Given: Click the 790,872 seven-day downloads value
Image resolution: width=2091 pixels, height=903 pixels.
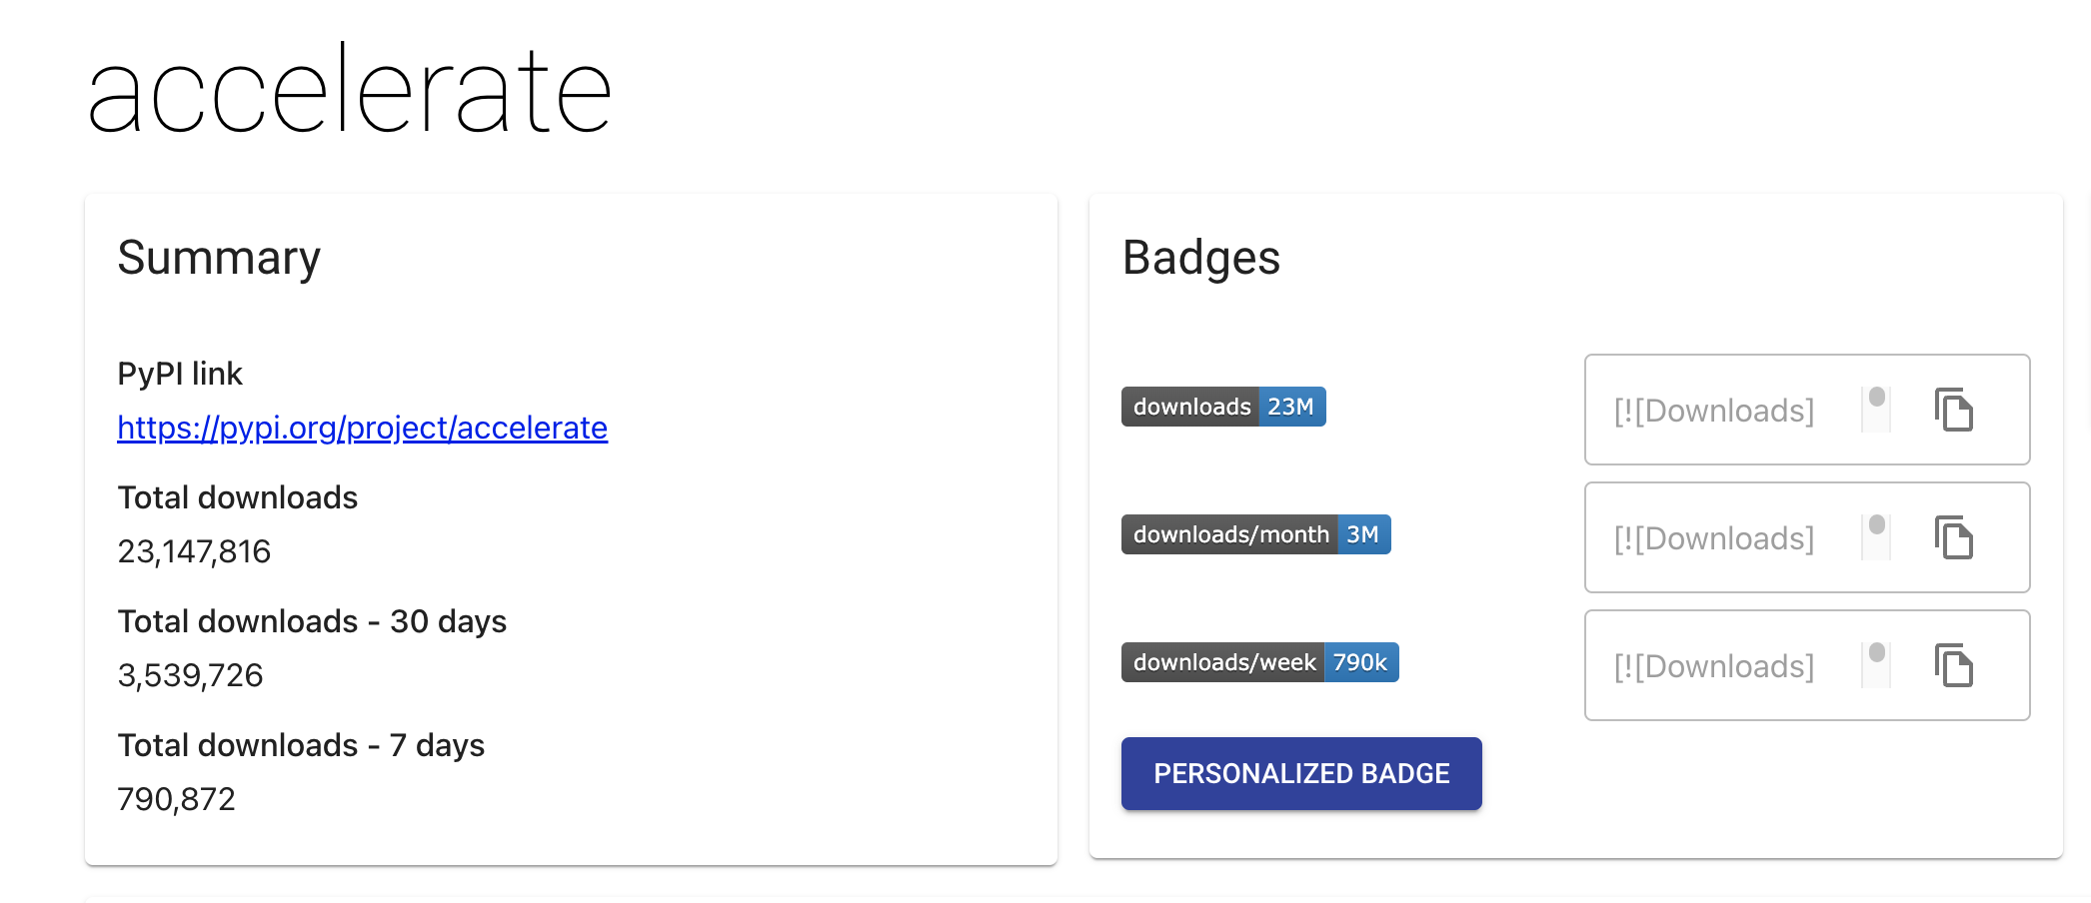Looking at the screenshot, I should (176, 799).
